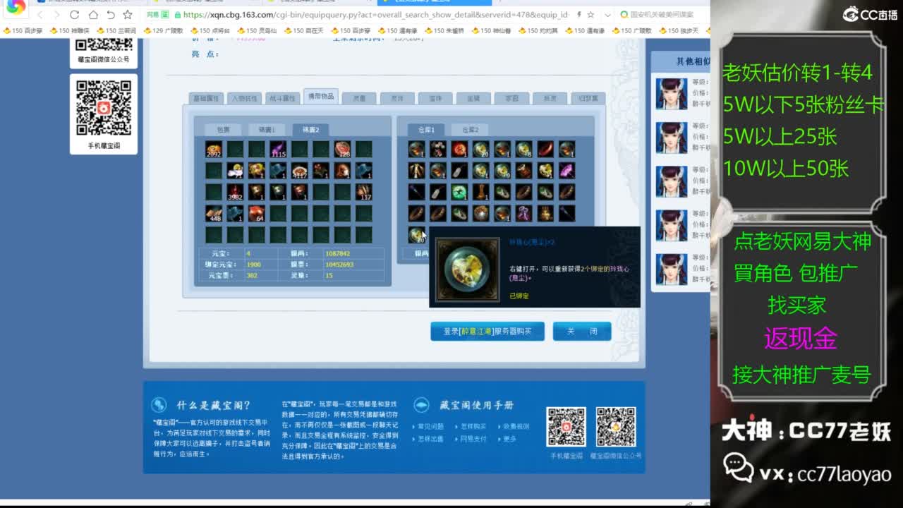Click the colorful wheel icon in top-left sidebar

pos(15,8)
